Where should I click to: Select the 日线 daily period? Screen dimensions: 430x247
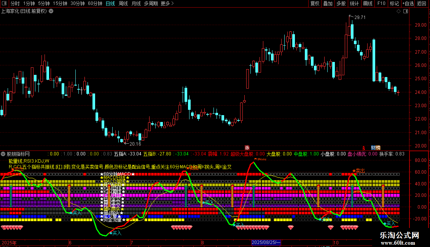click(110, 3)
